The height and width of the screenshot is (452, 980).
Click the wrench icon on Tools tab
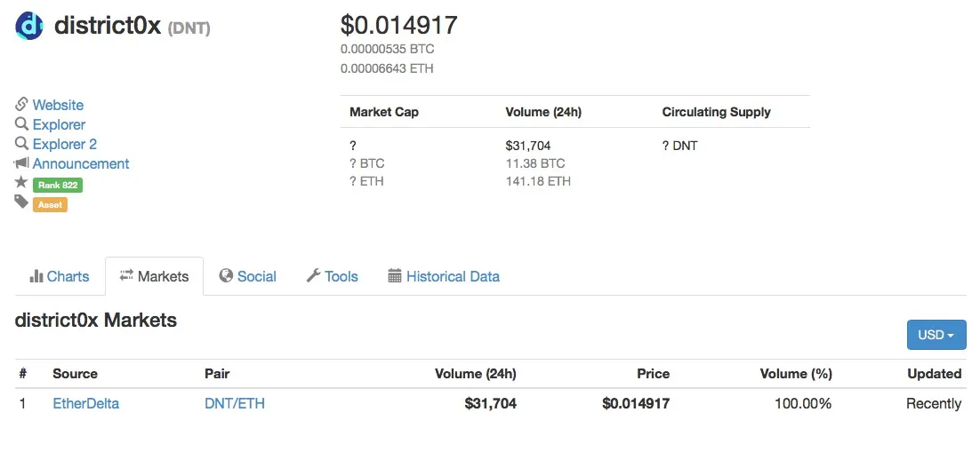click(313, 275)
